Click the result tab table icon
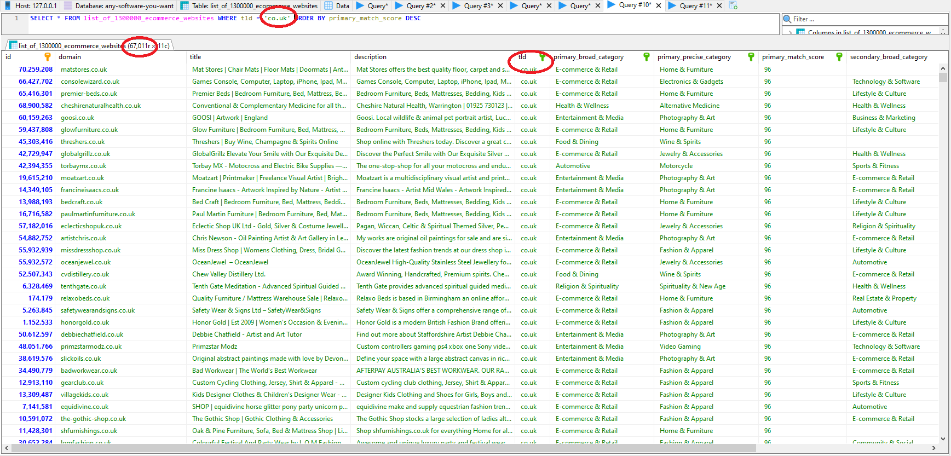The width and height of the screenshot is (951, 456). pos(13,45)
